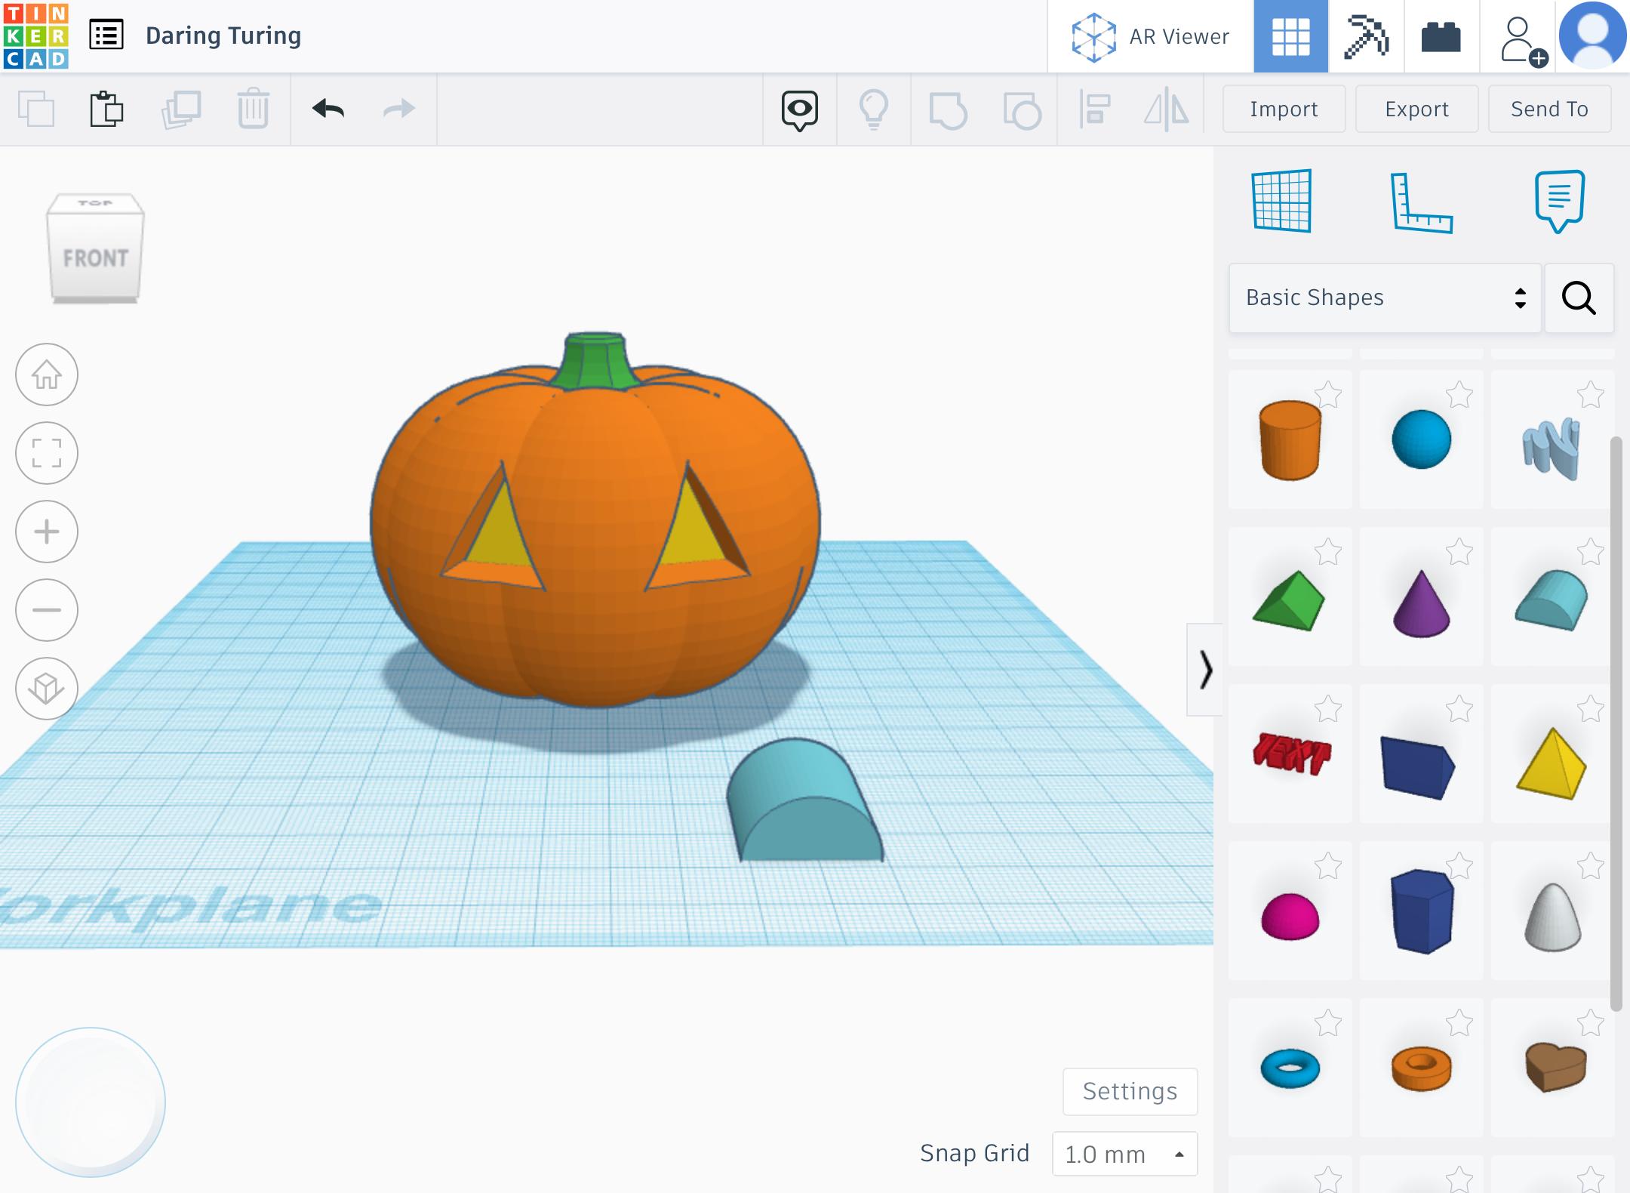The height and width of the screenshot is (1193, 1630).
Task: Click the light bulb notes icon
Action: 877,110
